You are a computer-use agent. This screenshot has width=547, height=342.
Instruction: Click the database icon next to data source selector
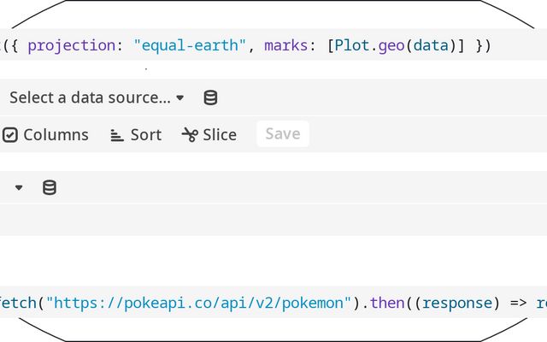pos(210,97)
